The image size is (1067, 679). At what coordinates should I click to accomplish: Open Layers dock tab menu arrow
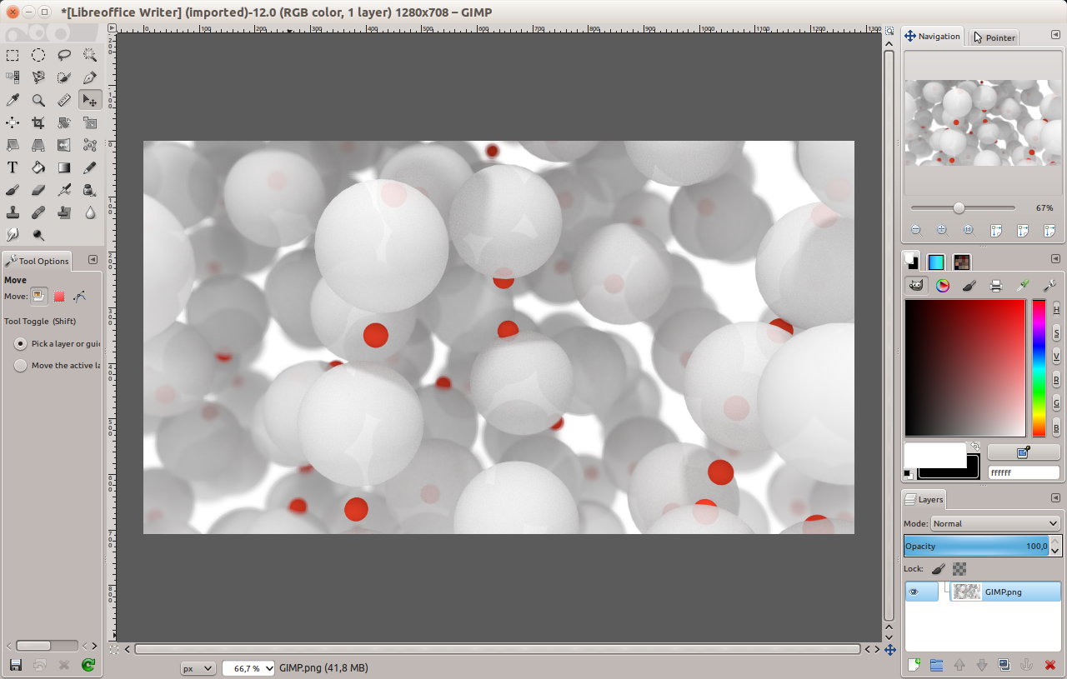(1055, 498)
